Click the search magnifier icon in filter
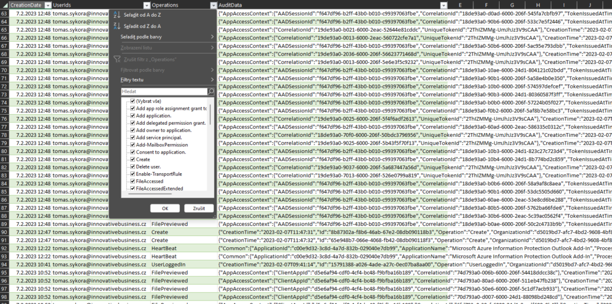The width and height of the screenshot is (612, 304). (x=211, y=92)
